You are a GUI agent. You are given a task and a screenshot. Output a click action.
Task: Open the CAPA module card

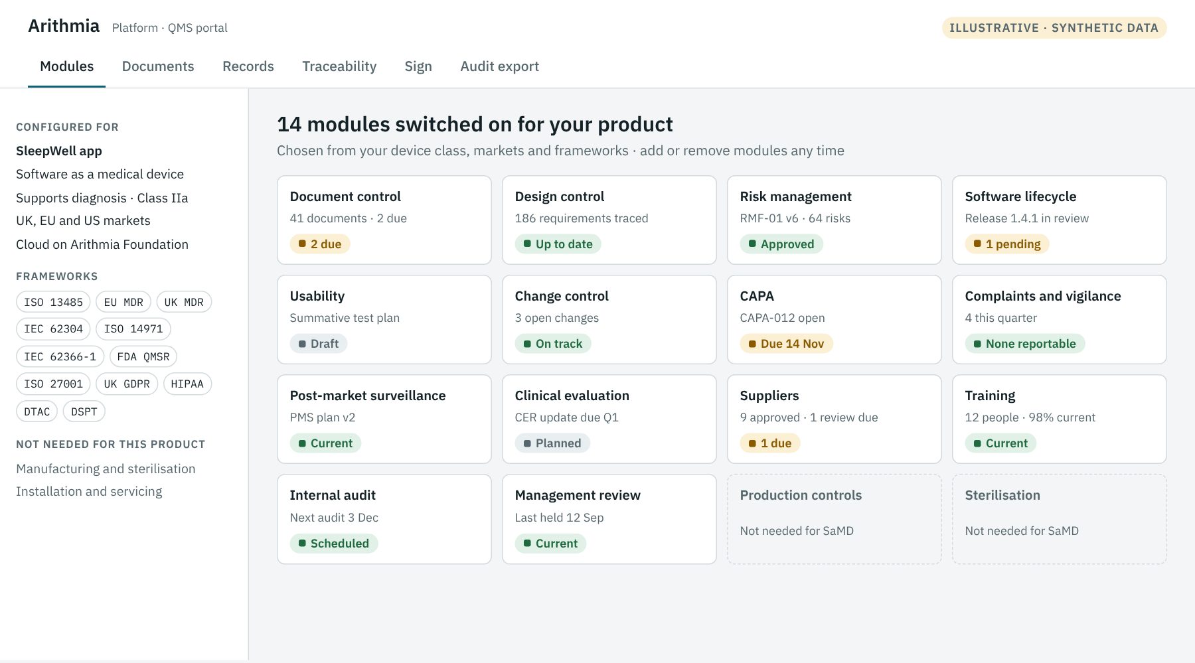pyautogui.click(x=835, y=319)
